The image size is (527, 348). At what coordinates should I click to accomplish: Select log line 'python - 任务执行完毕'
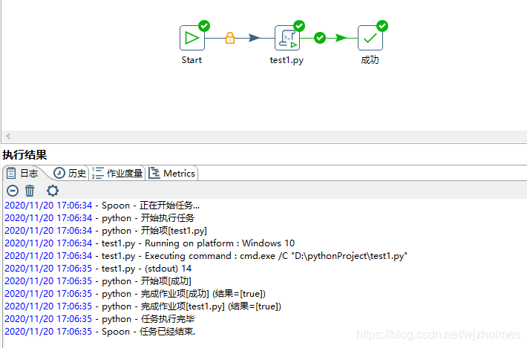99,319
